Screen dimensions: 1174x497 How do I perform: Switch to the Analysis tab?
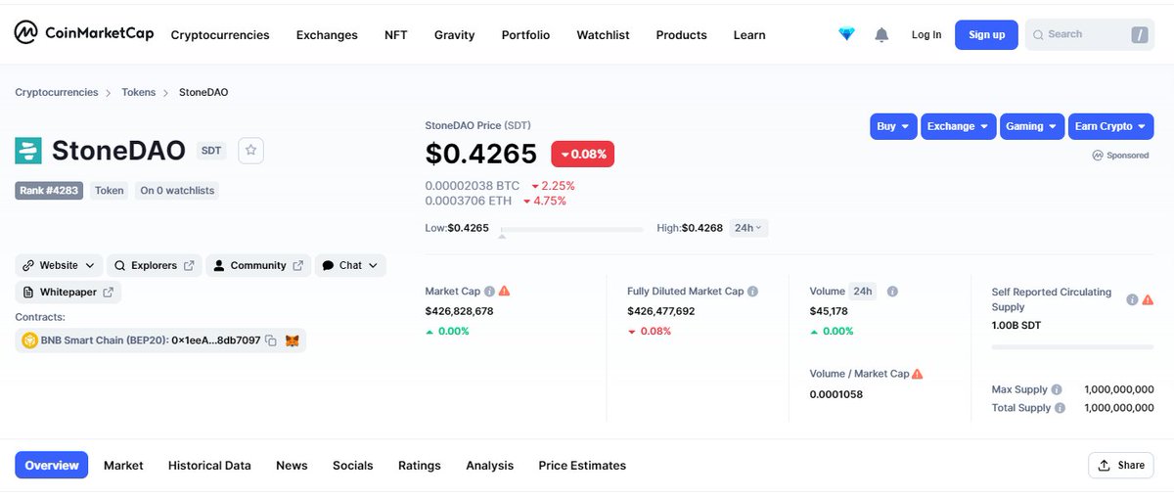point(490,466)
